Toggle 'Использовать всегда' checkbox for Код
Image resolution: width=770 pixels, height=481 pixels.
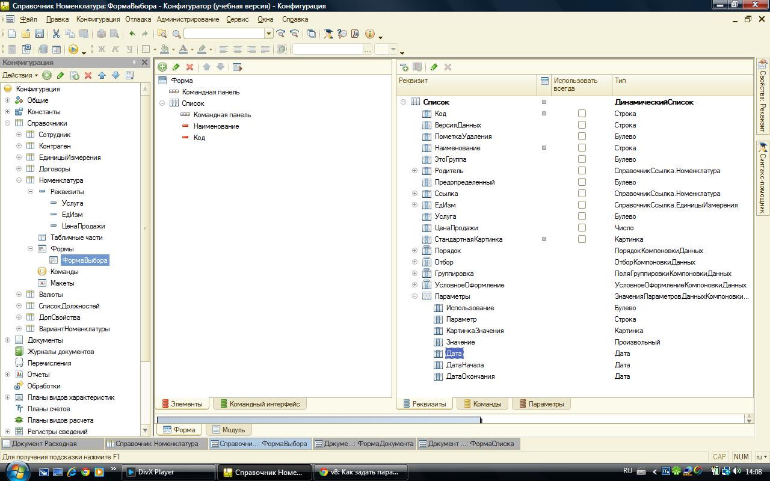(582, 114)
